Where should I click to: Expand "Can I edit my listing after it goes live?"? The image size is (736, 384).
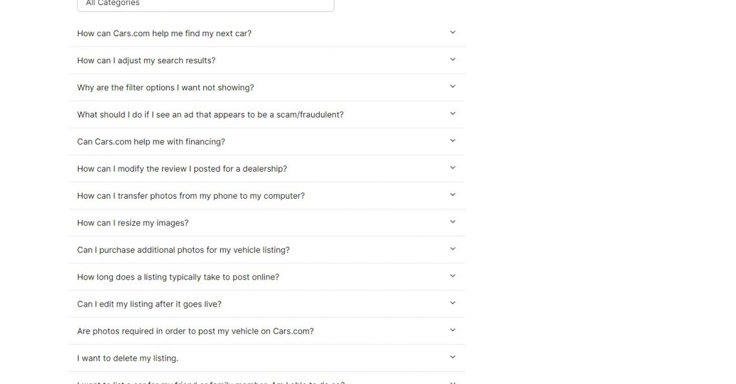click(149, 304)
